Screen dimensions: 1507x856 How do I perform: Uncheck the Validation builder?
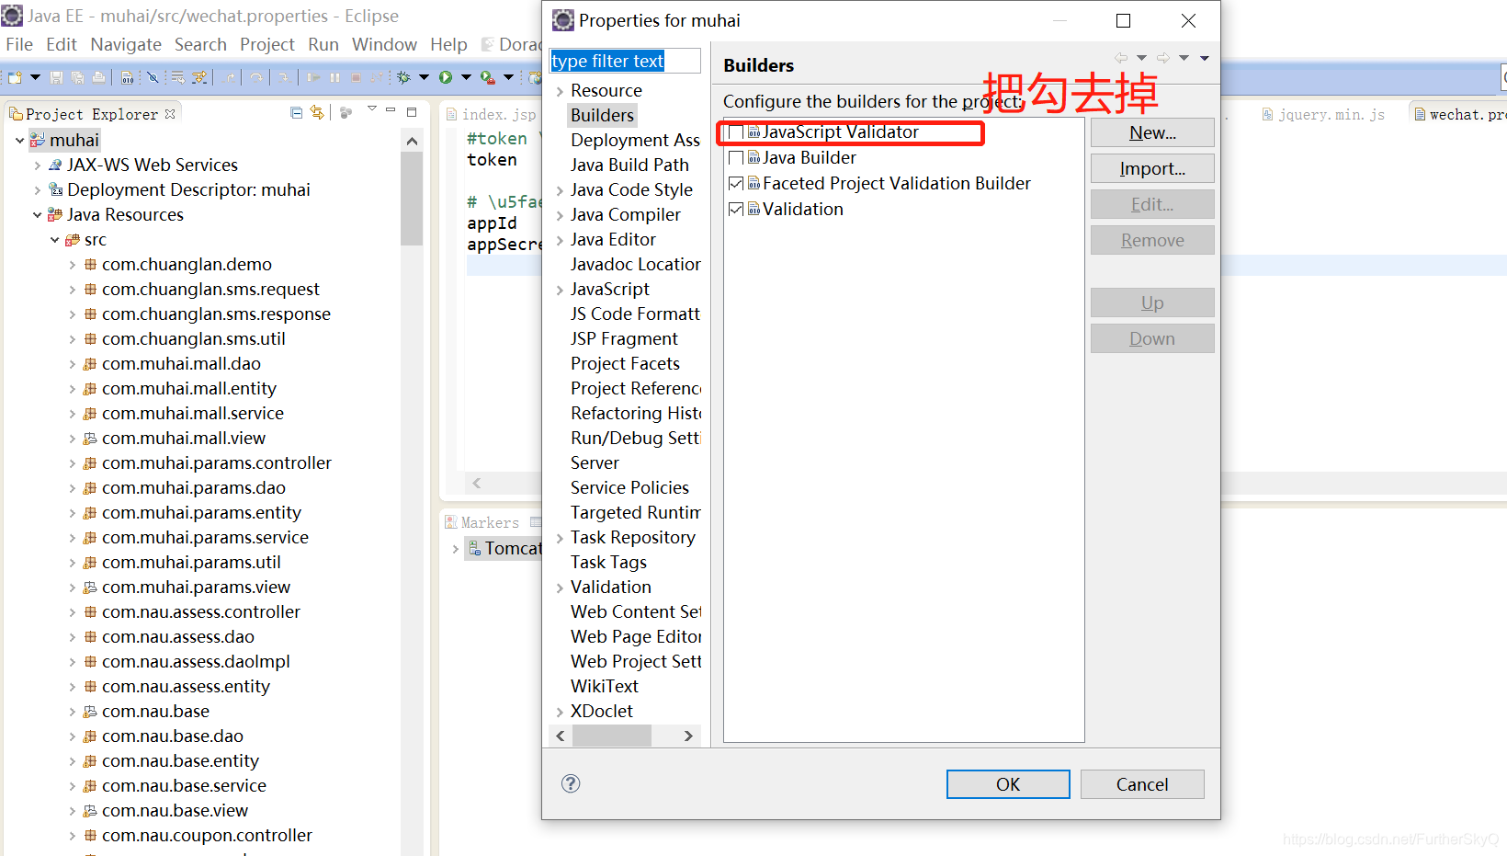tap(736, 209)
